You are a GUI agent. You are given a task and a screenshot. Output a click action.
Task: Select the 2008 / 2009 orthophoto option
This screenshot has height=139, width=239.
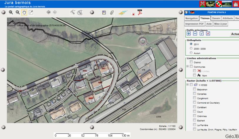point(191,48)
